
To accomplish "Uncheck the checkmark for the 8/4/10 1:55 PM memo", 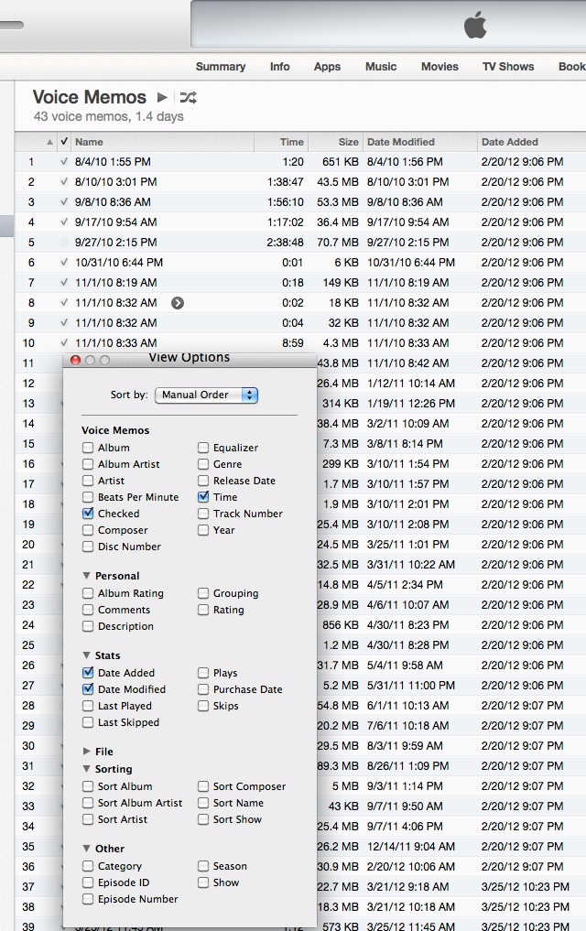I will point(63,162).
